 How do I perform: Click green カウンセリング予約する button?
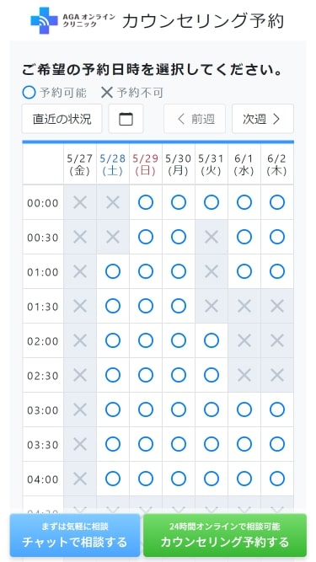click(225, 535)
